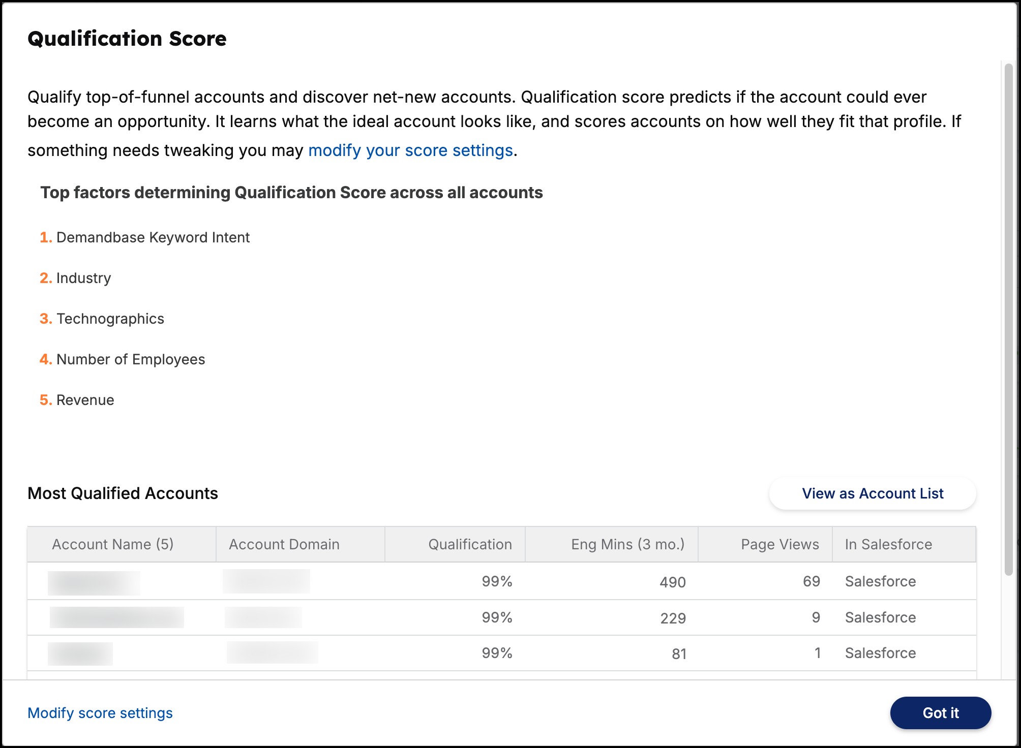Image resolution: width=1021 pixels, height=748 pixels.
Task: Click Eng Mins (3 mo.) column header
Action: click(627, 544)
